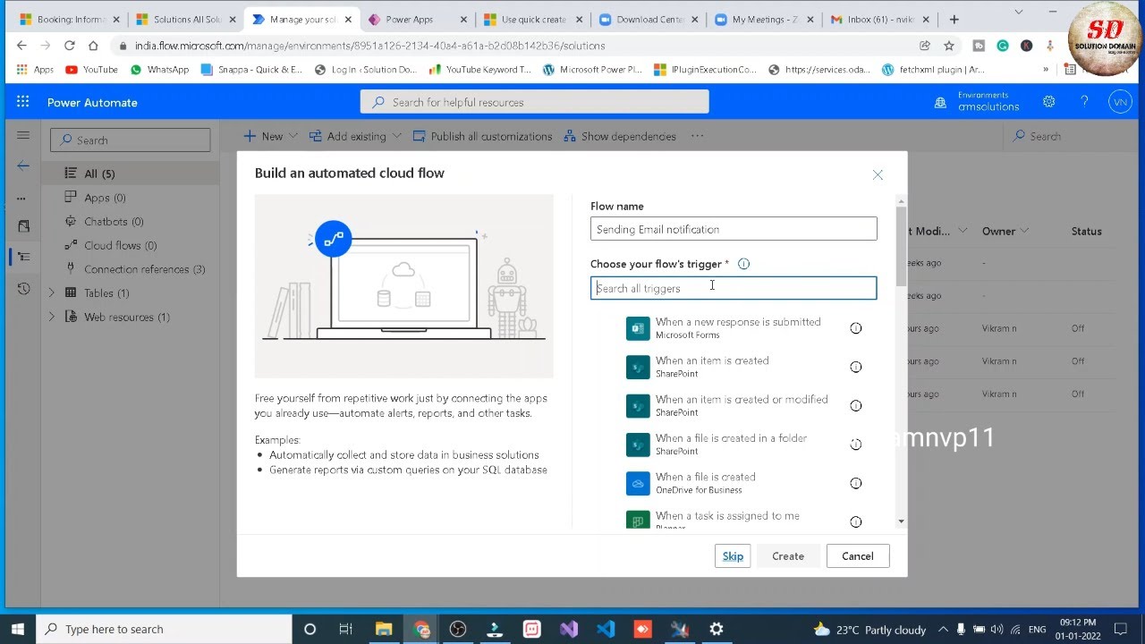The width and height of the screenshot is (1145, 644).
Task: Open the YouTube bookmark
Action: coord(91,69)
